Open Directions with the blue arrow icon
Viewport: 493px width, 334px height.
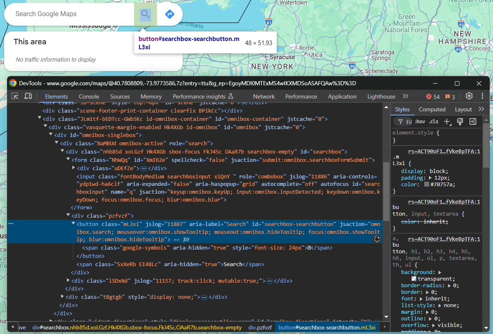(x=170, y=14)
